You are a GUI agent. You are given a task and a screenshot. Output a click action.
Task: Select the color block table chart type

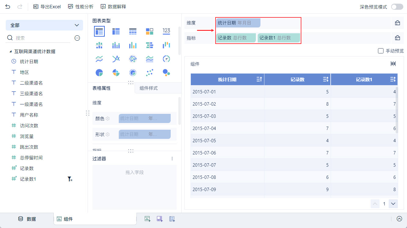[150, 31]
